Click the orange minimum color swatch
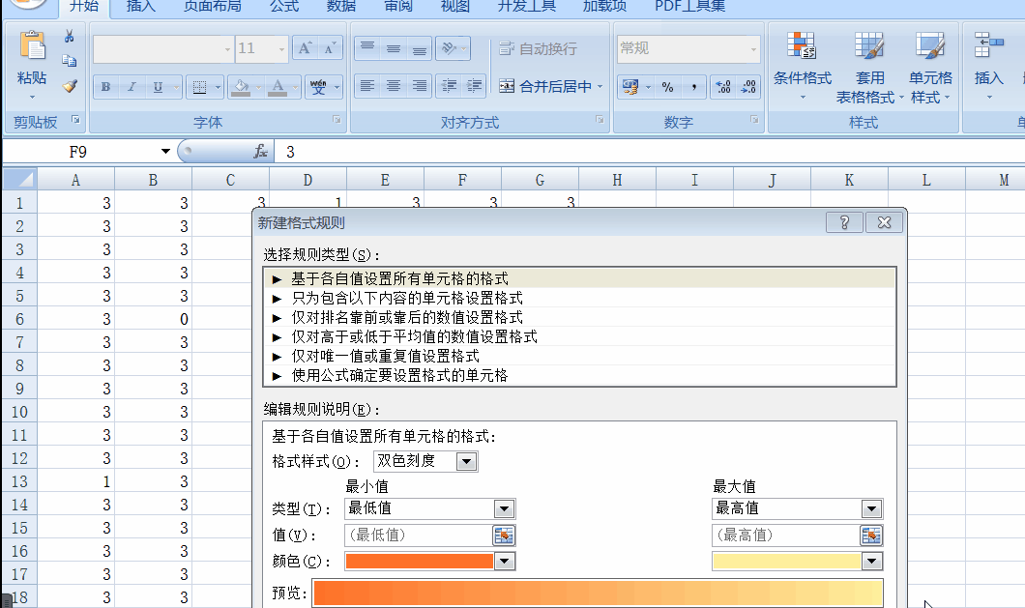Screen dimensions: 1025x608 point(419,561)
